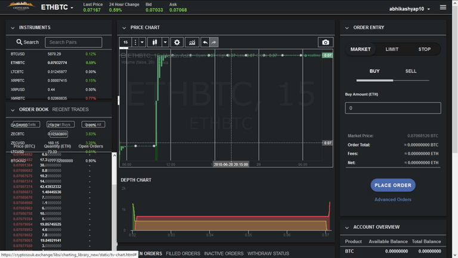Select the BTCUSD instrument row
The image size is (458, 258).
point(58,54)
